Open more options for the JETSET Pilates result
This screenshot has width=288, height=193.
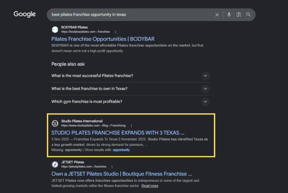(x=112, y=167)
